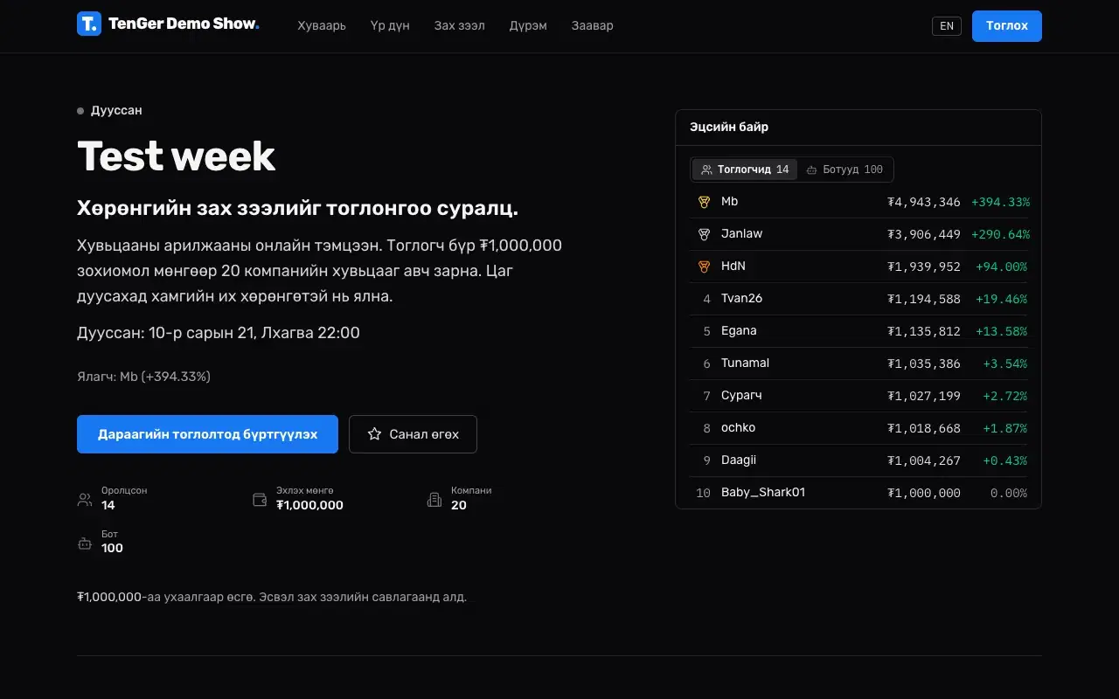Click the gold trophy icon beside Mb

point(704,202)
